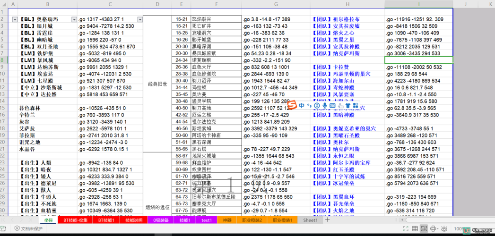Open the 职业橙装2 sheet tab
The height and width of the screenshot is (236, 495).
pos(252,220)
